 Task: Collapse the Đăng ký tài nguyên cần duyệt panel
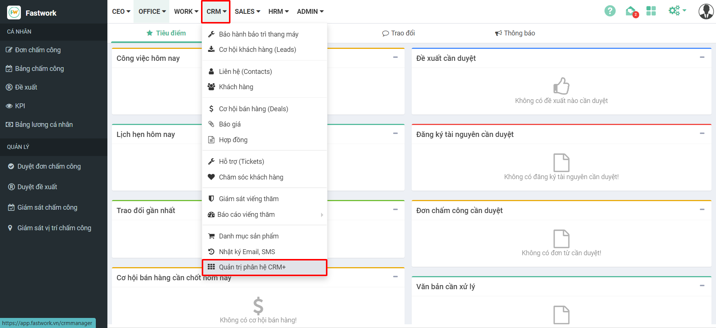pyautogui.click(x=702, y=134)
